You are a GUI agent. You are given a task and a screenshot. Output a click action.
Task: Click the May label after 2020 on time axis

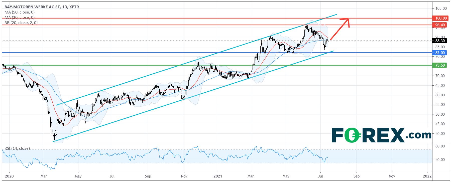click(78, 176)
